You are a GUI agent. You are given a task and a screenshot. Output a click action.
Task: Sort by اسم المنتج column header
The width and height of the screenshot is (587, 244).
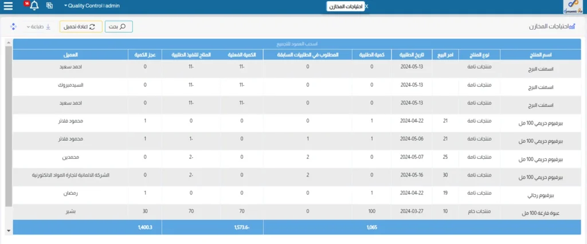click(x=539, y=54)
